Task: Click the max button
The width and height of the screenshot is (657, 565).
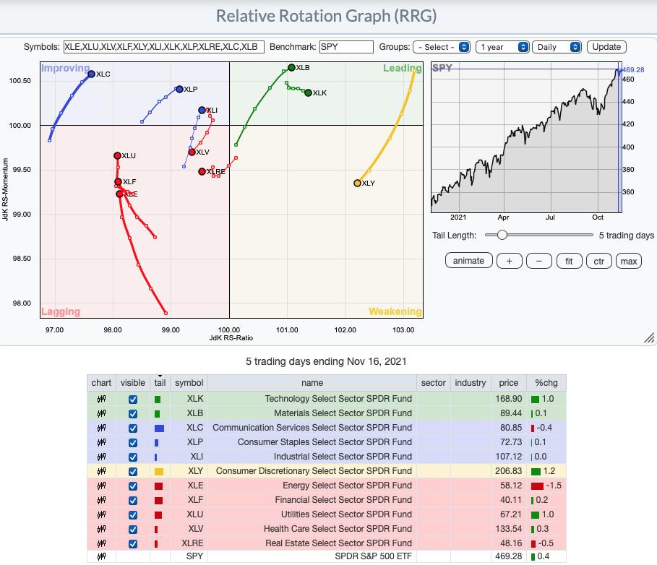Action: click(x=629, y=261)
